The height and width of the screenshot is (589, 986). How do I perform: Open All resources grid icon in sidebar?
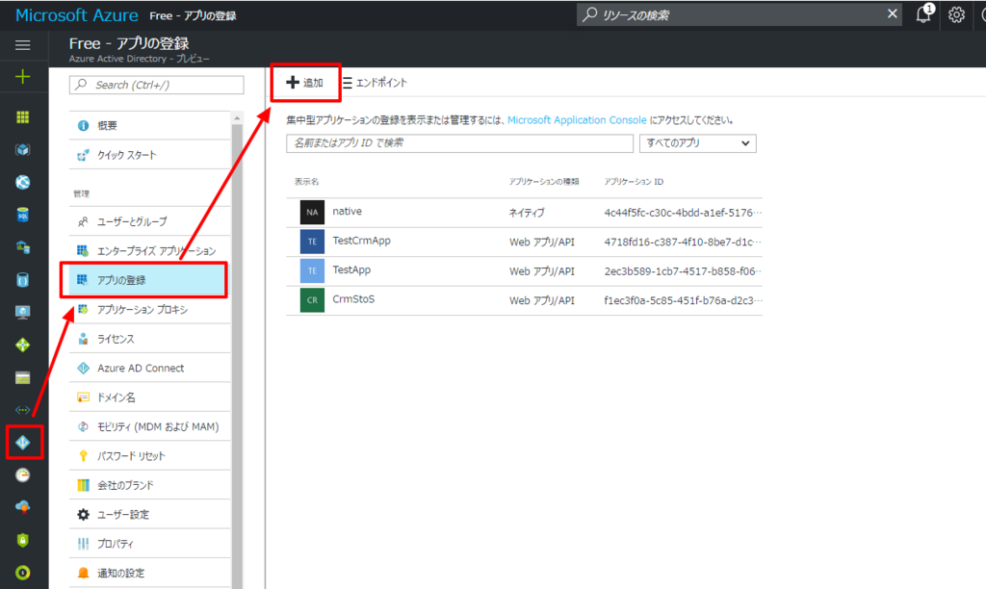(x=23, y=116)
